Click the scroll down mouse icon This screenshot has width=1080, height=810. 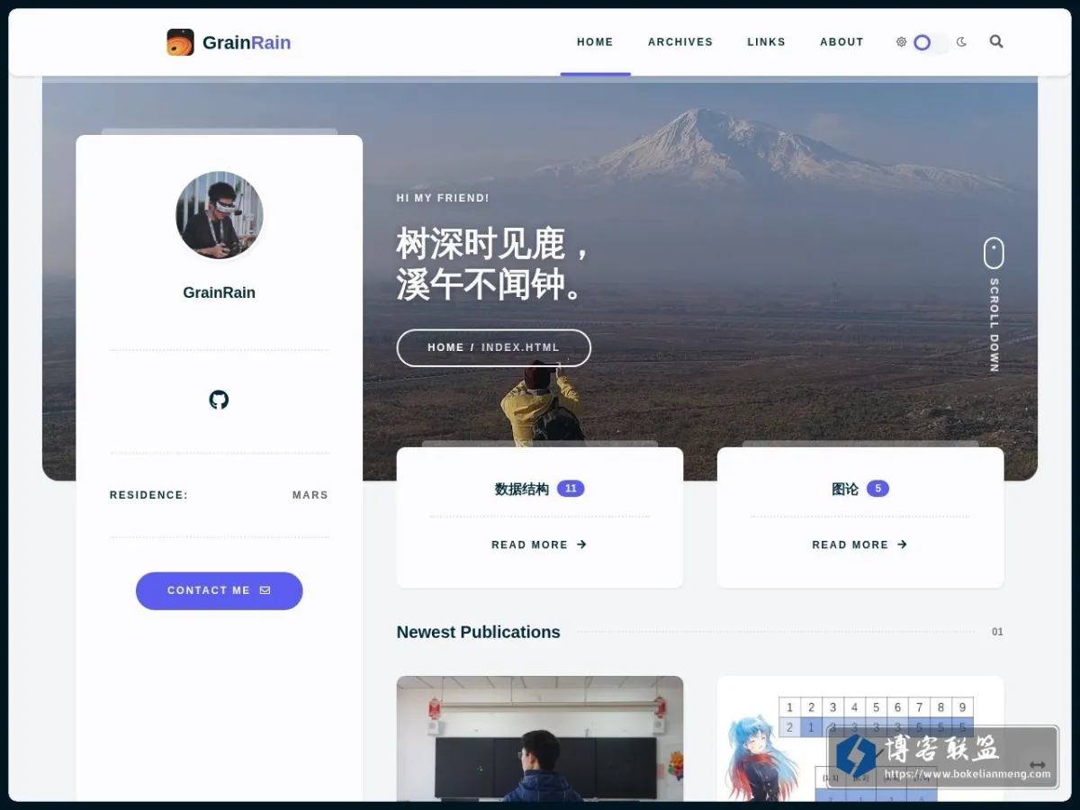pyautogui.click(x=994, y=253)
